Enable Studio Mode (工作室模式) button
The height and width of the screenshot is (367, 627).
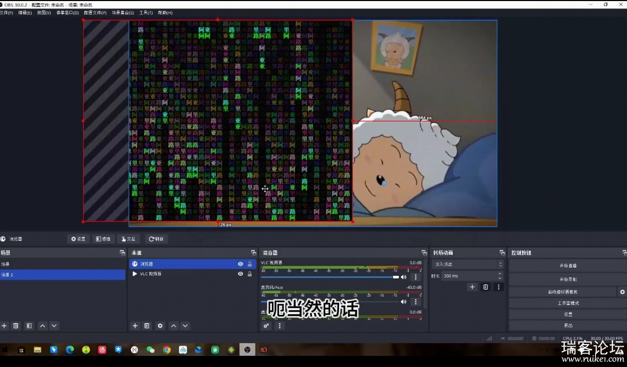click(568, 303)
